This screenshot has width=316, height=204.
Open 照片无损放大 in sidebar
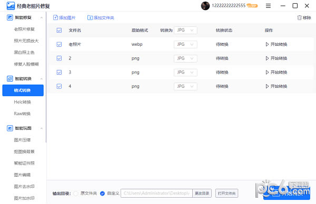[x=26, y=41]
